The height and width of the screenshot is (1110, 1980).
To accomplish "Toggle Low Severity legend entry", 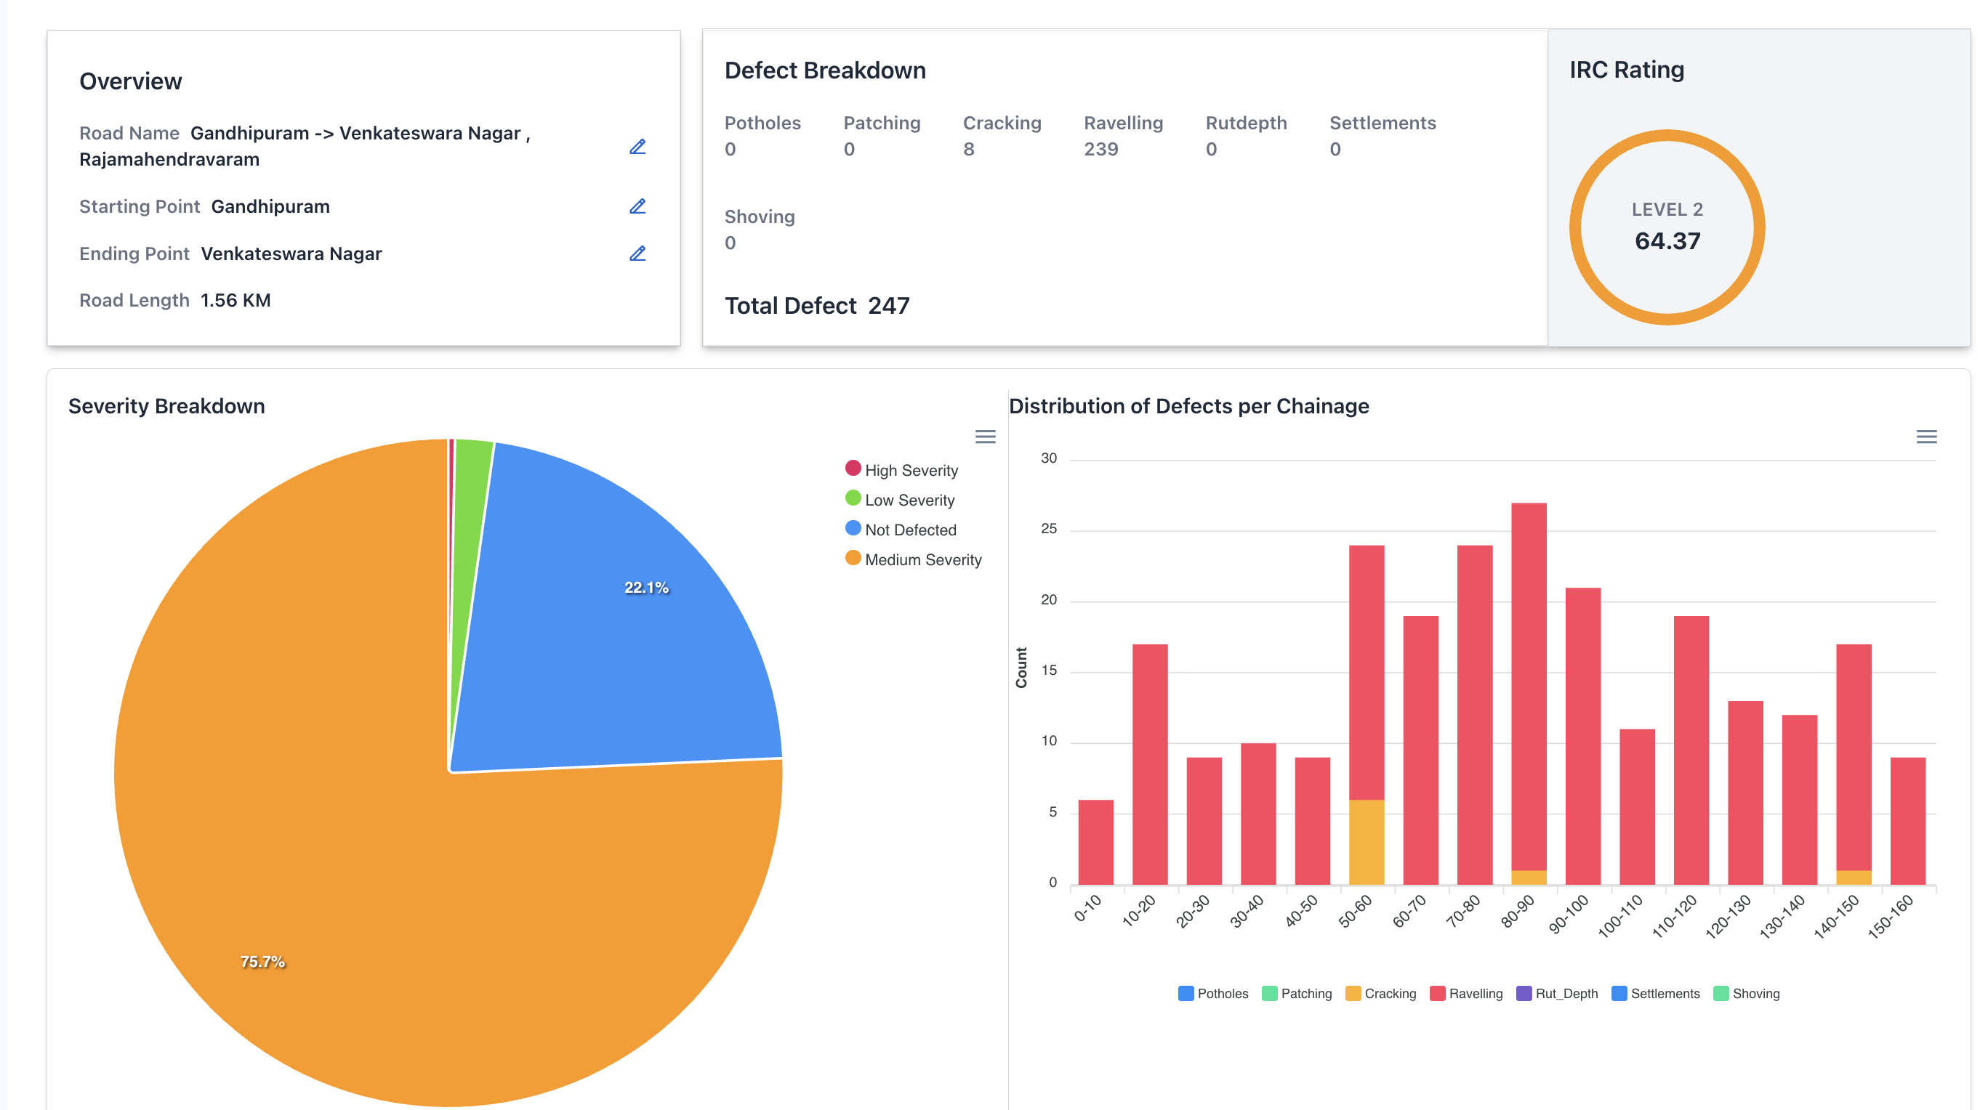I will [x=909, y=500].
